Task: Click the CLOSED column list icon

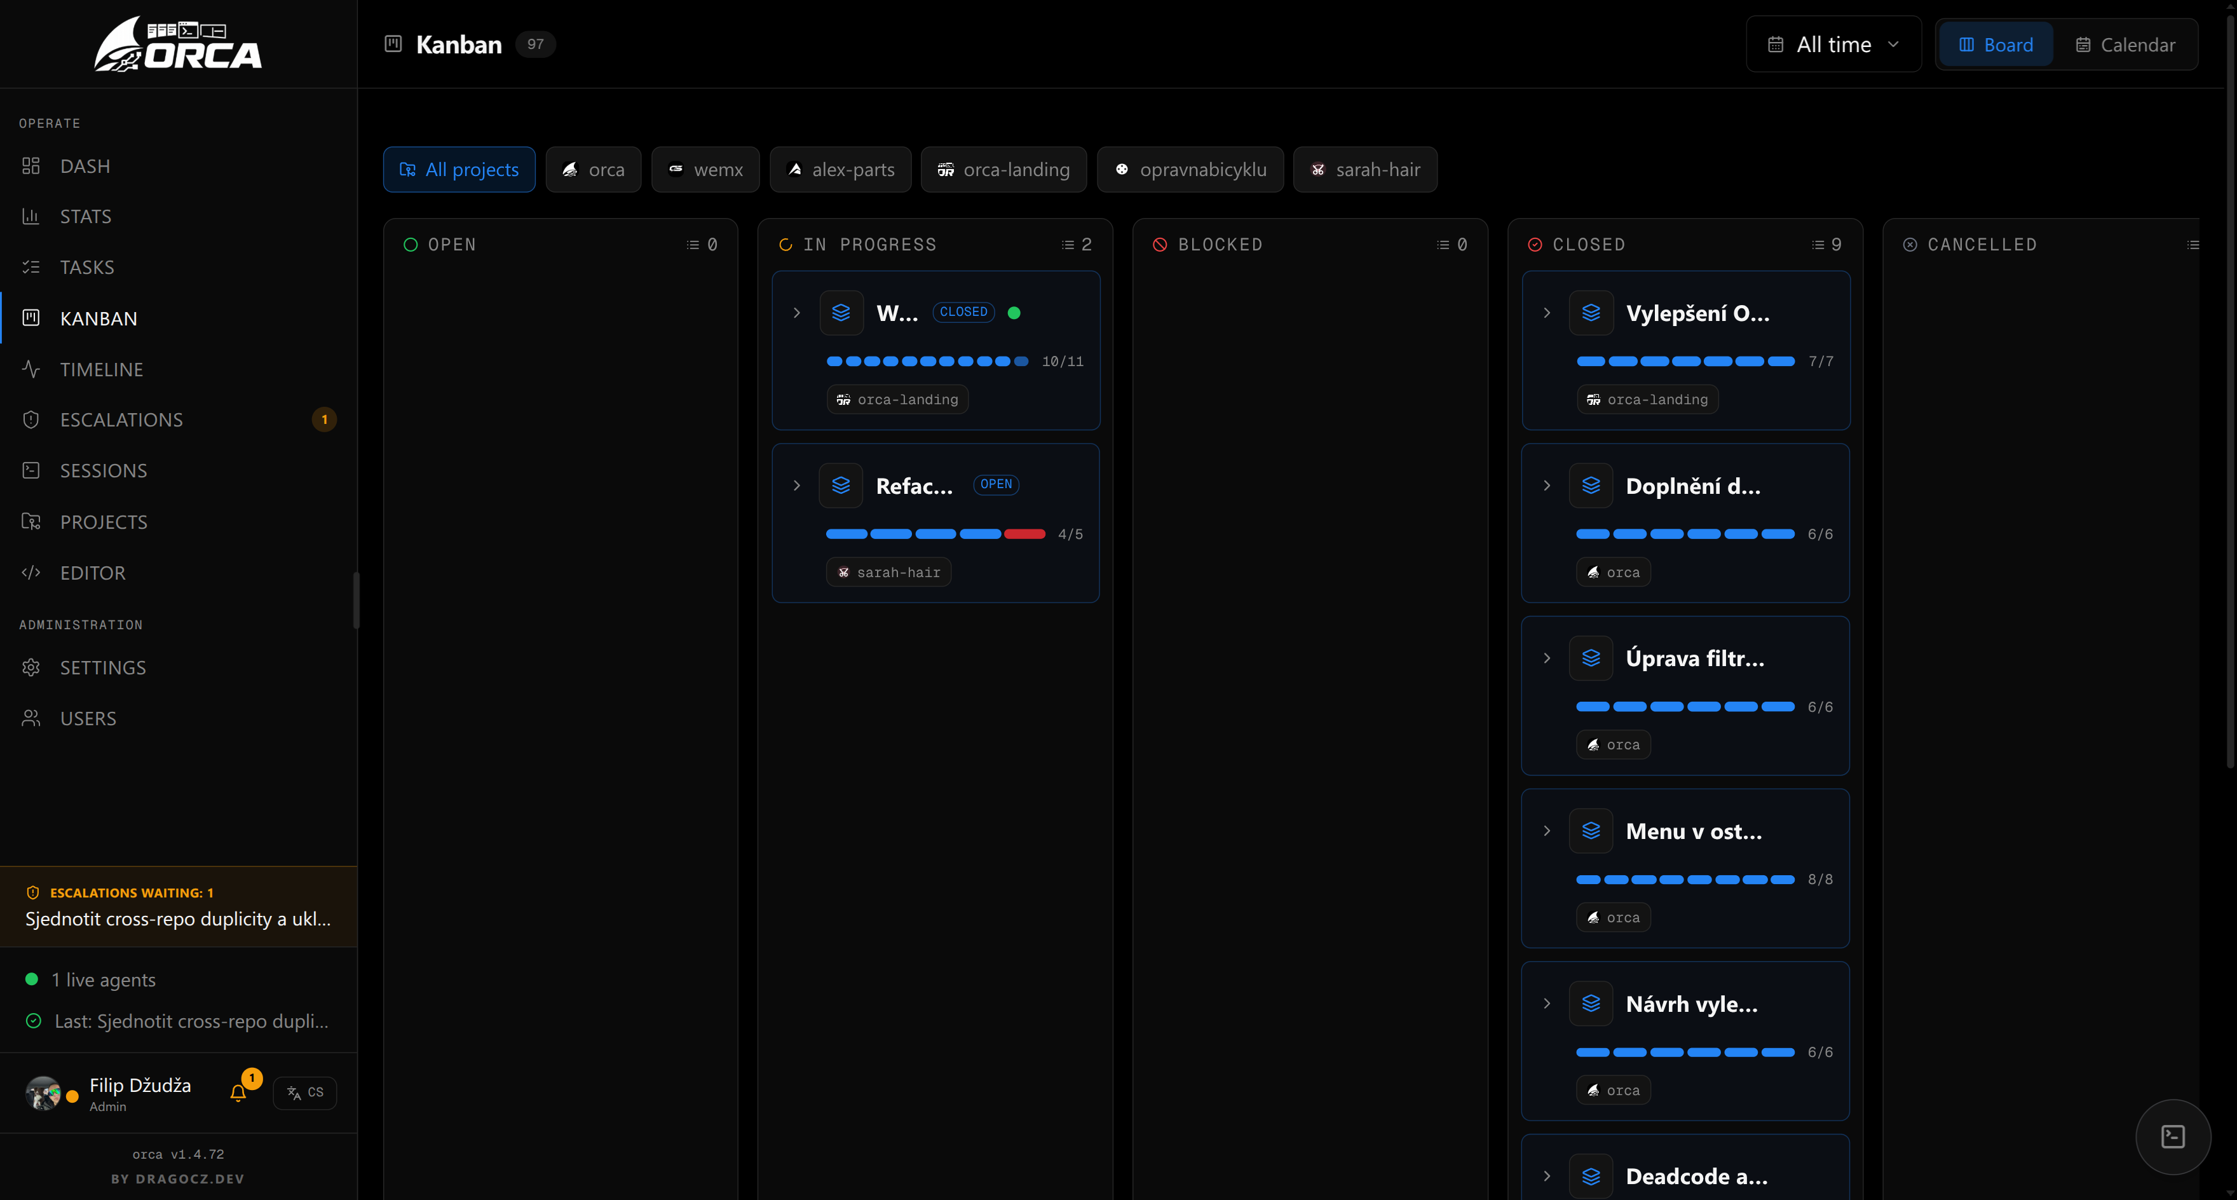Action: coord(1818,245)
